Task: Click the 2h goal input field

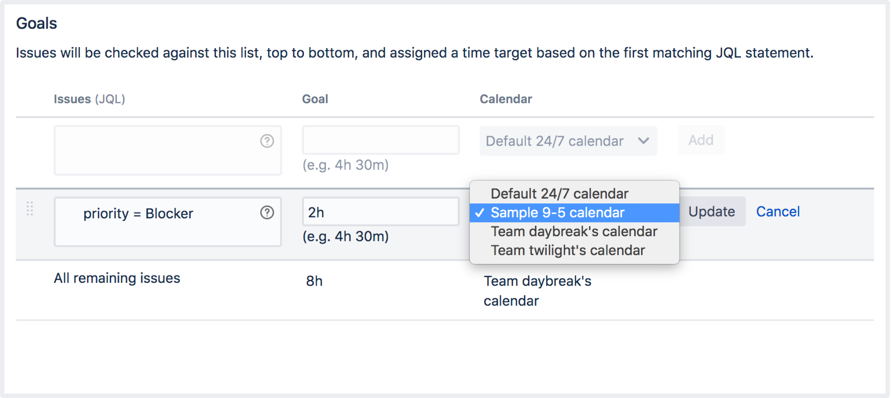Action: tap(381, 211)
